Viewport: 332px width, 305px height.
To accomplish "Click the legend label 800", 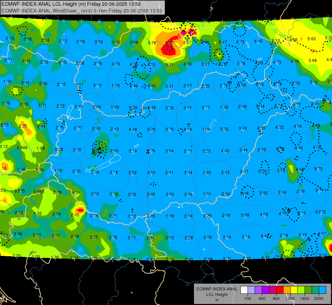I will pyautogui.click(x=276, y=299).
